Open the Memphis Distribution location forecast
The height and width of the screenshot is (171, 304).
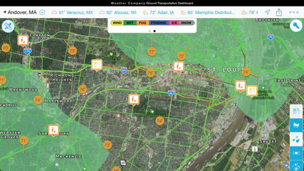[x=208, y=12]
